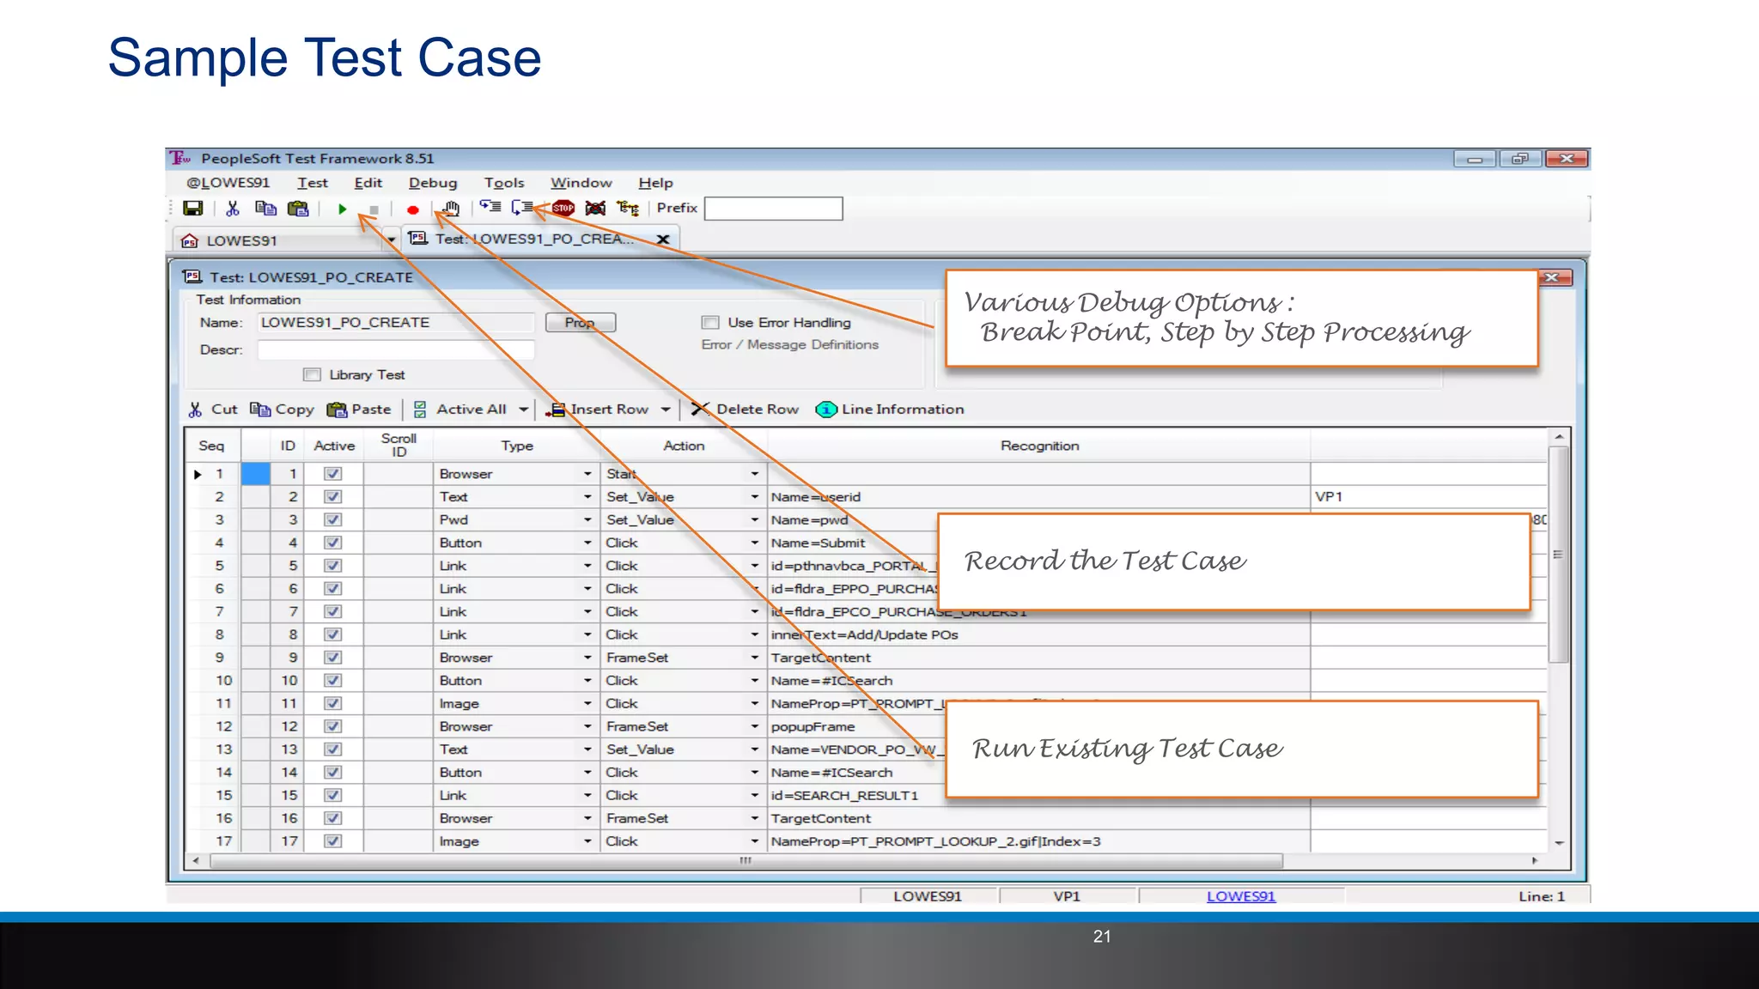
Task: Toggle breakpoint with the hand icon
Action: pyautogui.click(x=450, y=209)
